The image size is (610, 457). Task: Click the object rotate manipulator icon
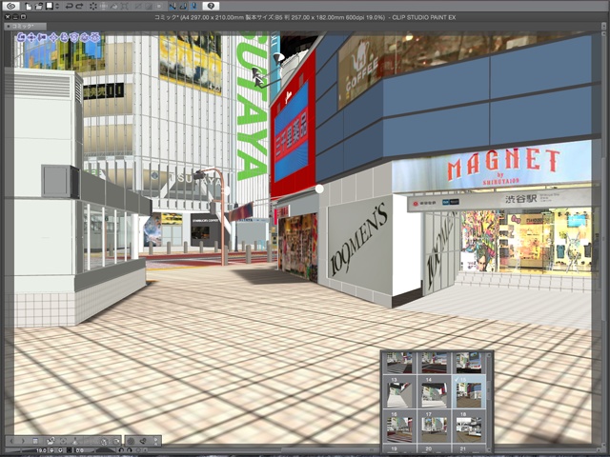64,37
